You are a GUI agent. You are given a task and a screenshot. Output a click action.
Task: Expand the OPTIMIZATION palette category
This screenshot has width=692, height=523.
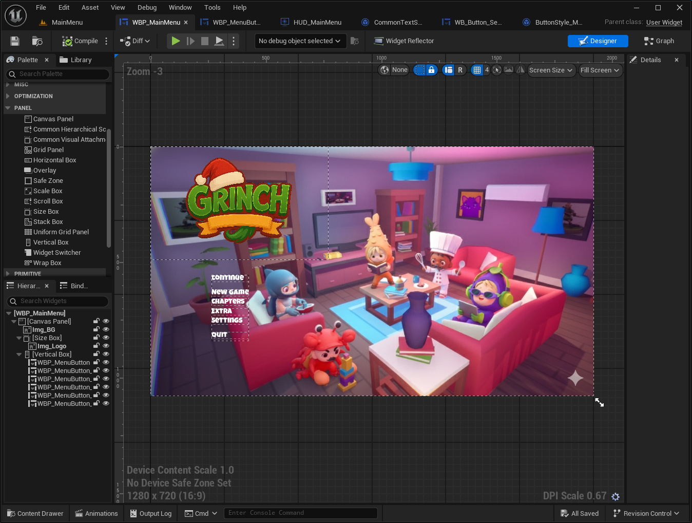coord(8,96)
